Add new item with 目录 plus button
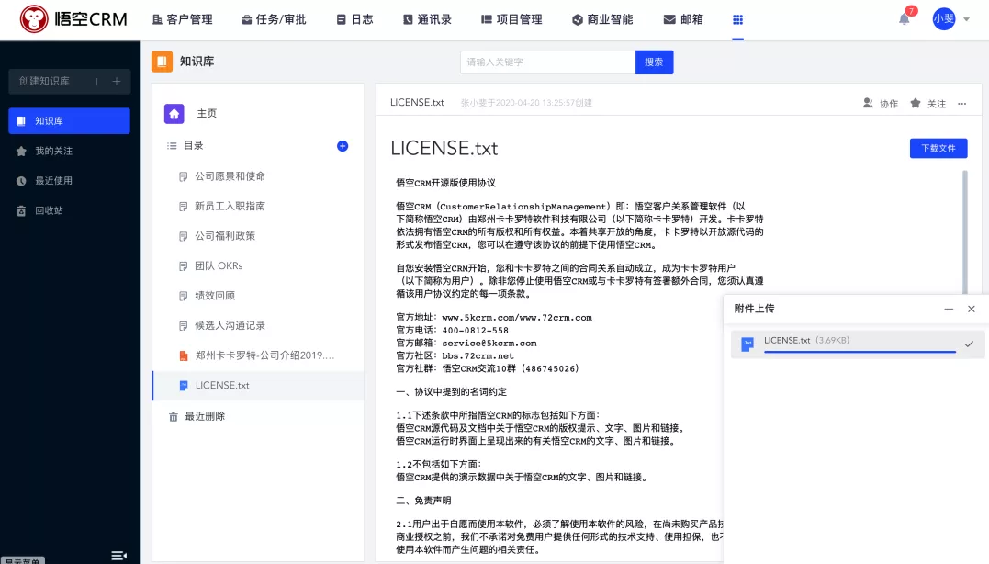Viewport: 989px width, 564px height. click(x=343, y=146)
